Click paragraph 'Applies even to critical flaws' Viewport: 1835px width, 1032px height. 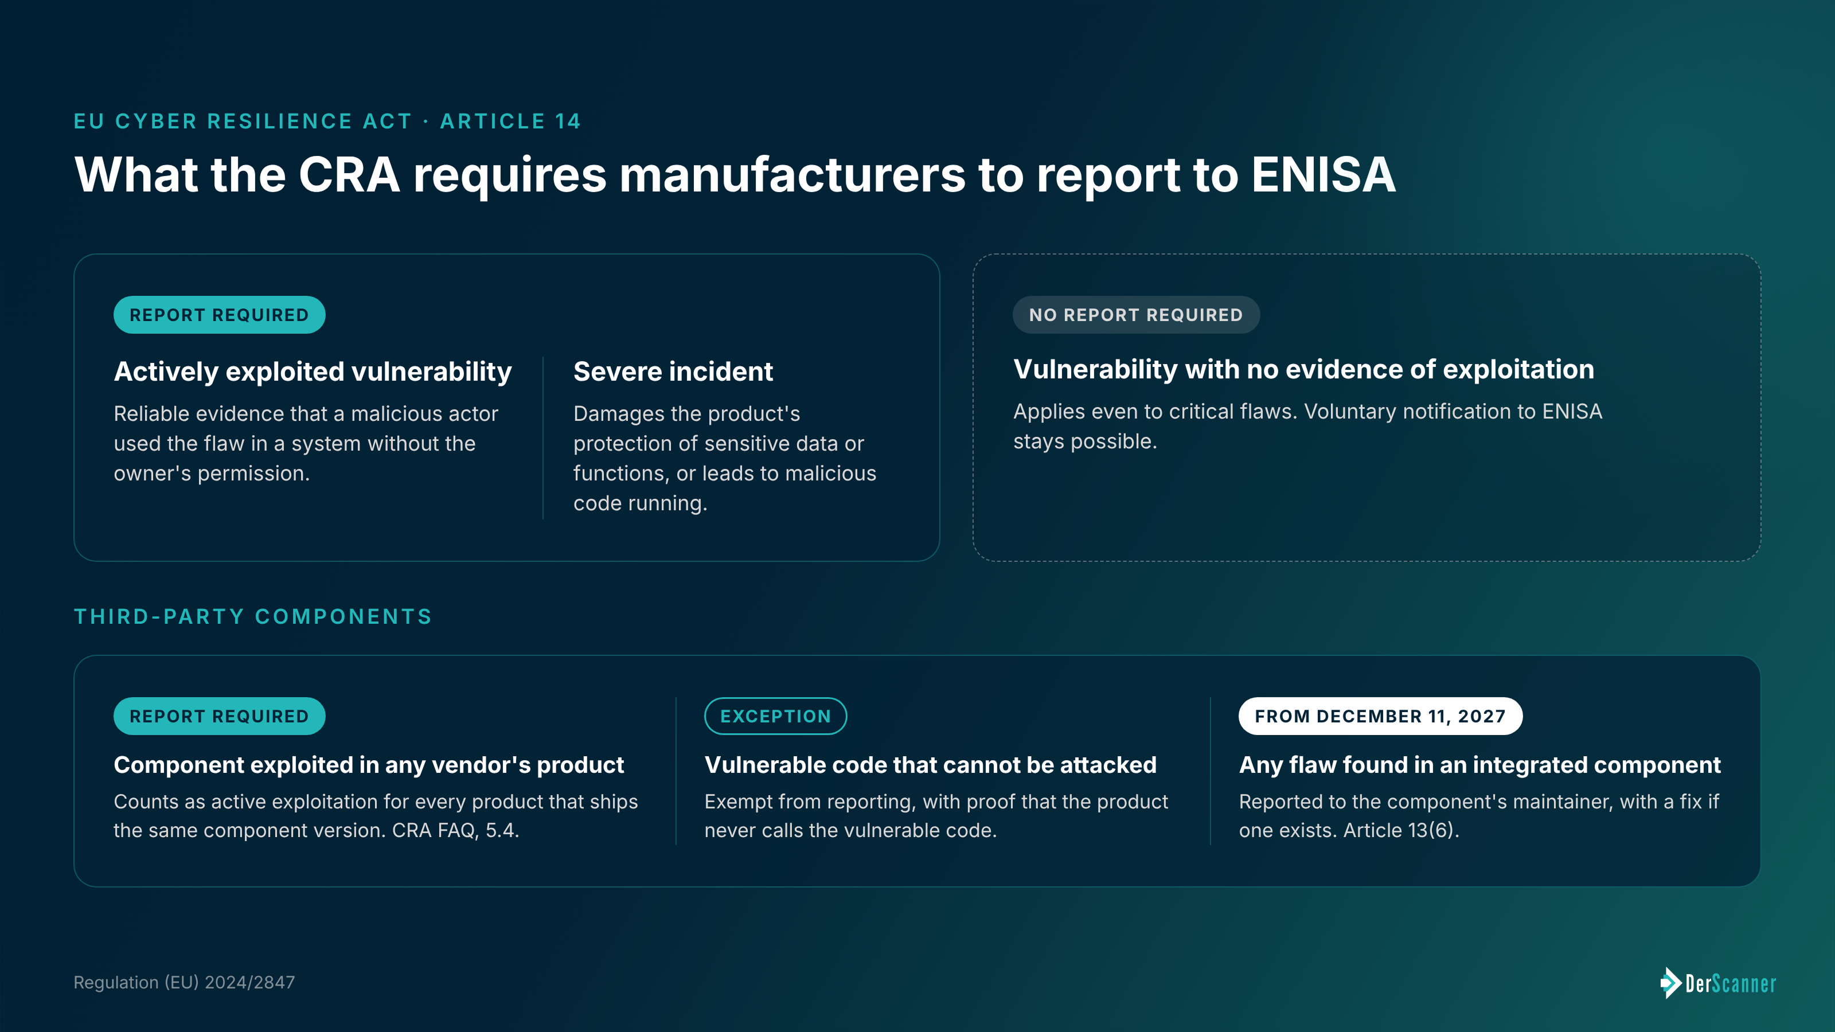pos(1308,427)
